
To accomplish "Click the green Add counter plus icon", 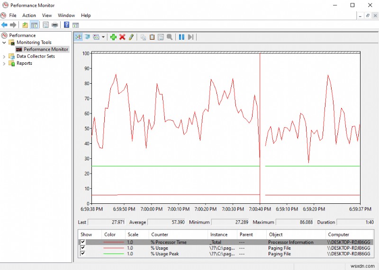I will click(113, 37).
